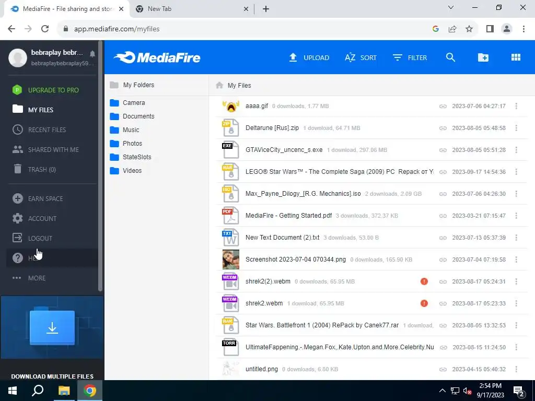The image size is (535, 401).
Task: Click the MediaFire logo
Action: (x=157, y=57)
